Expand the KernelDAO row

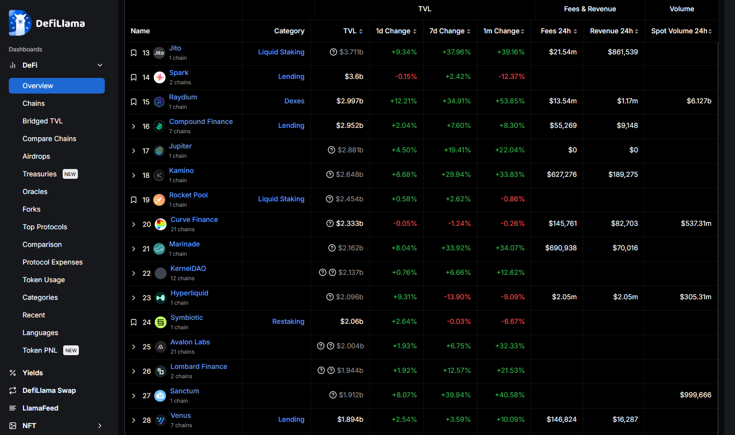pyautogui.click(x=134, y=273)
